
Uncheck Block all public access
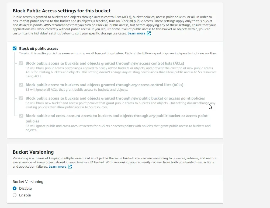(x=15, y=48)
